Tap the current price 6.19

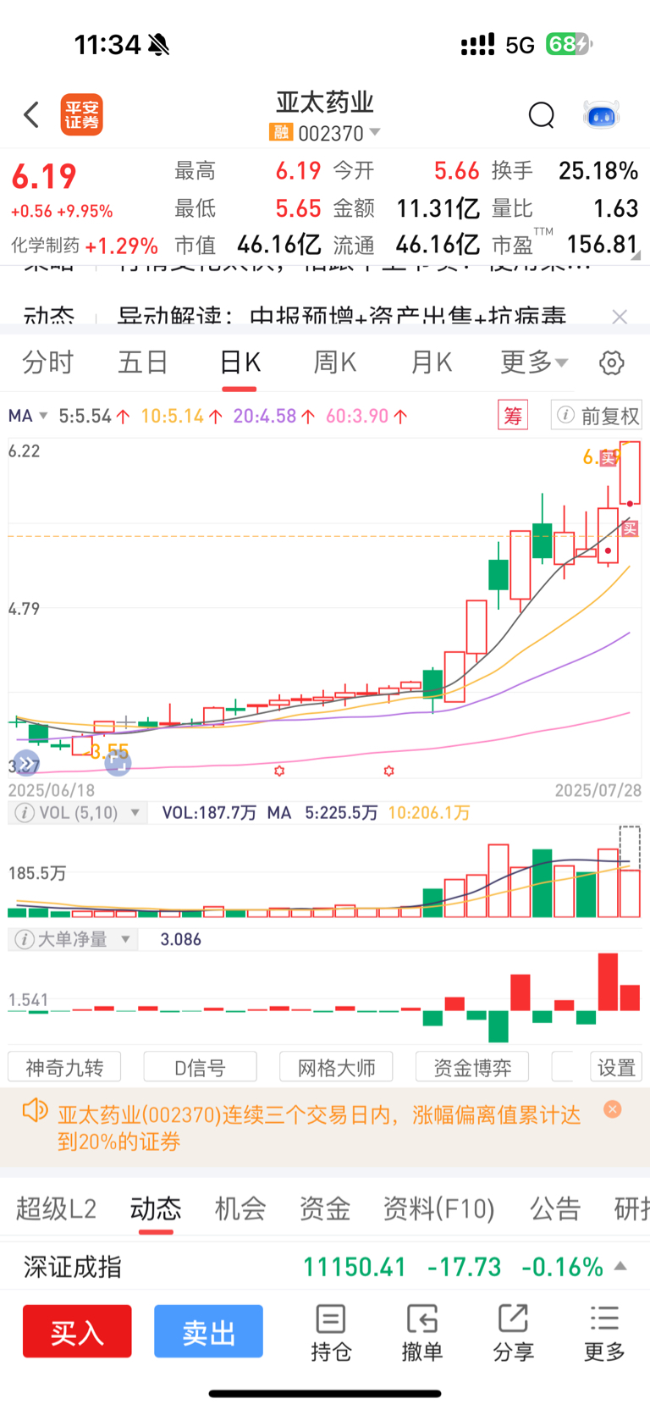(x=44, y=177)
